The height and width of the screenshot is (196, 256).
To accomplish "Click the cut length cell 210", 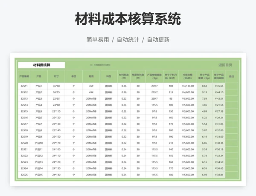I will (x=171, y=143).
